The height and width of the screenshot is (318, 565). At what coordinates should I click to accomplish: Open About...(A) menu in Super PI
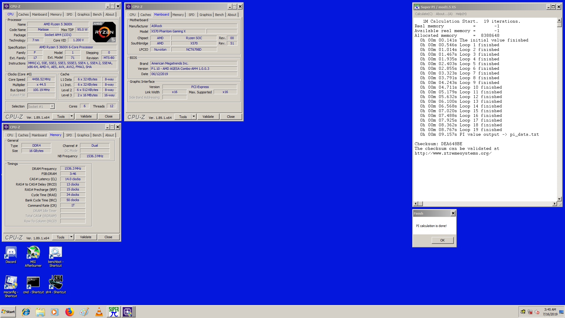click(x=444, y=14)
